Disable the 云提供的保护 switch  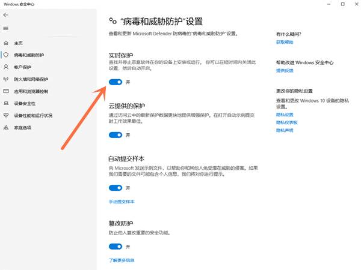tap(116, 135)
